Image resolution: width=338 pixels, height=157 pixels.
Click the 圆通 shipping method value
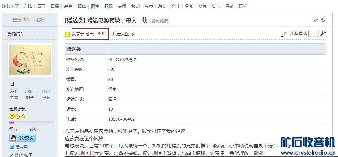112,99
